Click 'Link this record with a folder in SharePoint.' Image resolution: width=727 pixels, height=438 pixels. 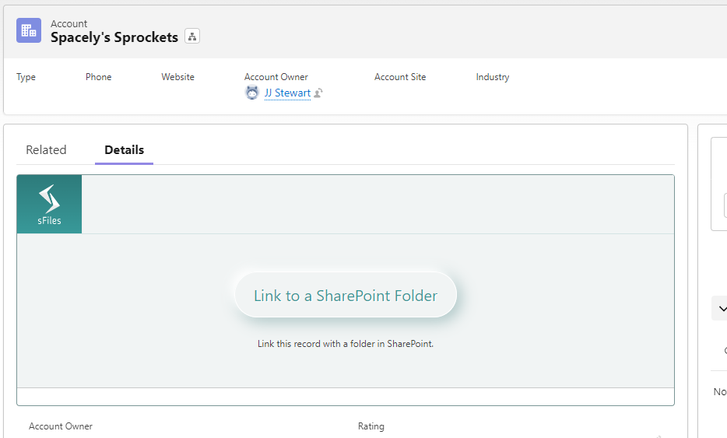[346, 344]
